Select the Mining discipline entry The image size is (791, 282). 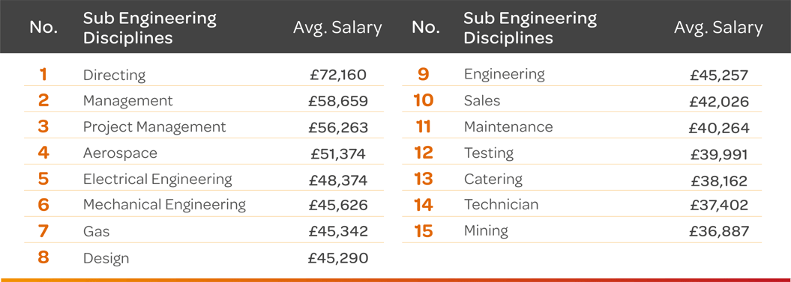[x=486, y=231]
